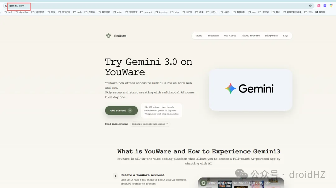Viewport: 336px width, 188px height.
Task: Open the 'tool' bookmark folder
Action: (8, 12)
